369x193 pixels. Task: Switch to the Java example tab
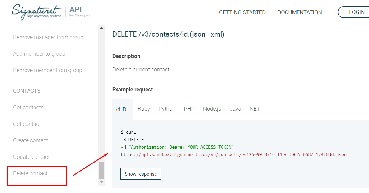click(x=235, y=109)
